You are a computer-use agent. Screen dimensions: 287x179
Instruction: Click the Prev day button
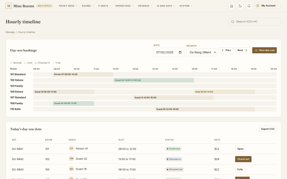point(226,50)
